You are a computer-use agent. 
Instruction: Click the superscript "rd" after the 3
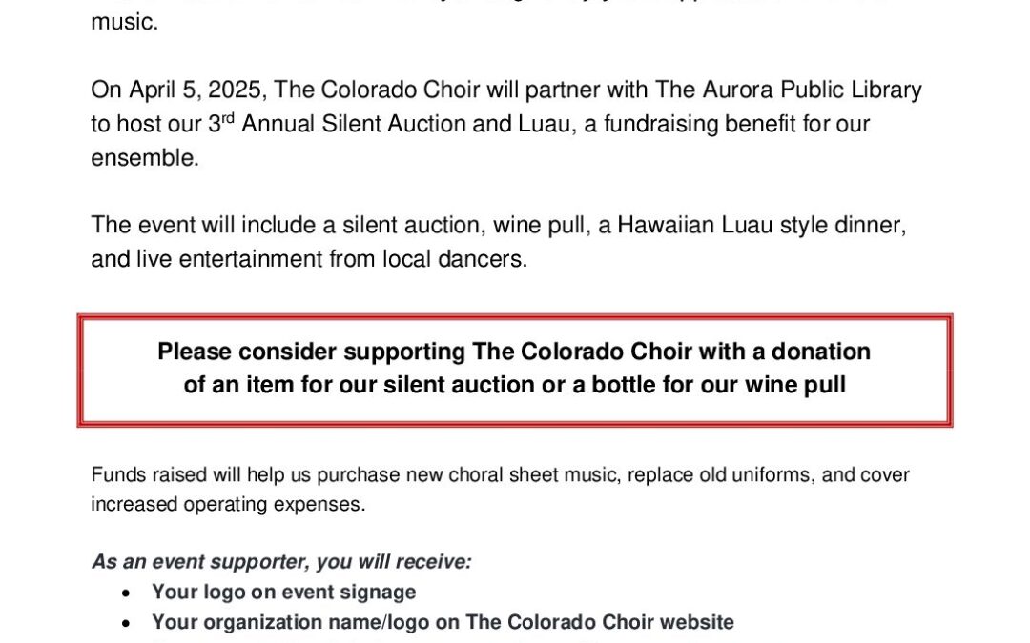(x=229, y=118)
